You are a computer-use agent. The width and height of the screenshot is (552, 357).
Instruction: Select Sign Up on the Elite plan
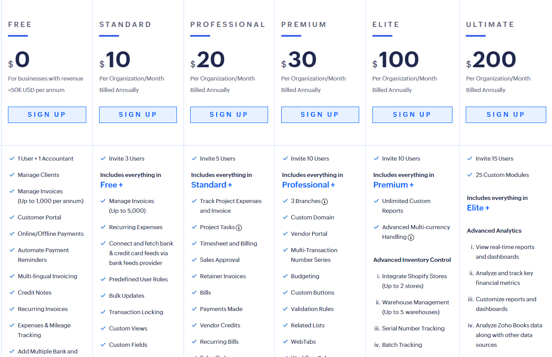click(412, 115)
